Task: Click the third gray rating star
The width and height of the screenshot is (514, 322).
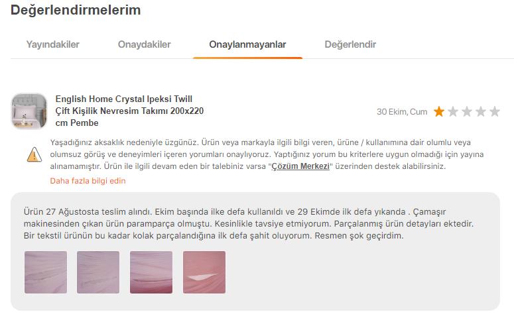Action: point(467,112)
